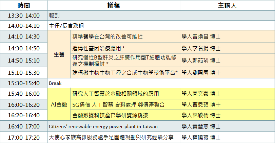Select the 生醫 category cell
275x144 pixels.
pos(59,54)
